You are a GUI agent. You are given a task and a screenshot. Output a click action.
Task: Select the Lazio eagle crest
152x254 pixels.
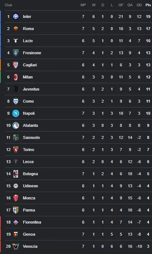pos(16,41)
